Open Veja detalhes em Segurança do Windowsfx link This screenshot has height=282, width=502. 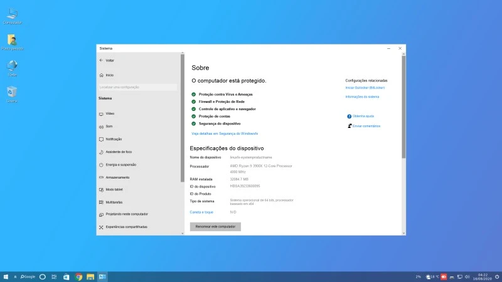225,133
